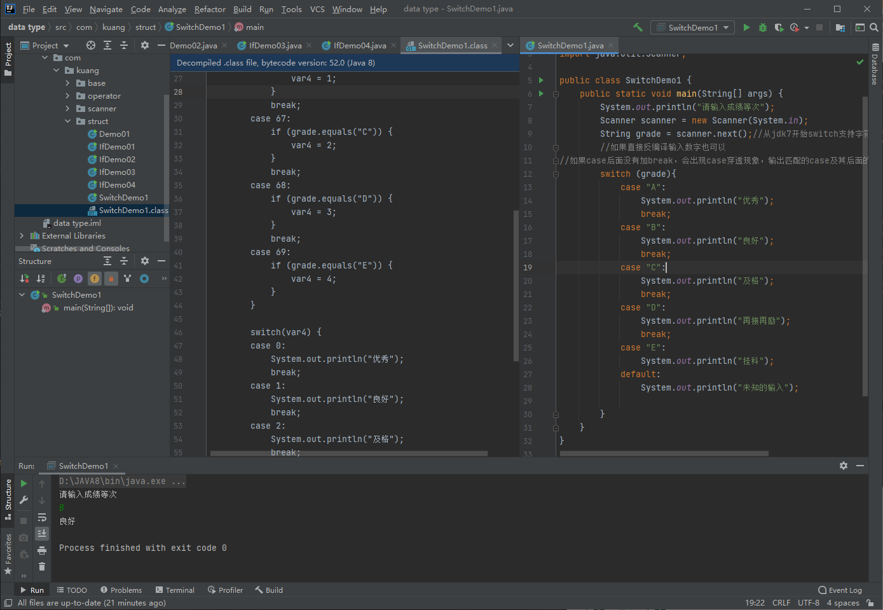Open Search Everywhere magnifier icon
The width and height of the screenshot is (883, 610).
[x=874, y=27]
